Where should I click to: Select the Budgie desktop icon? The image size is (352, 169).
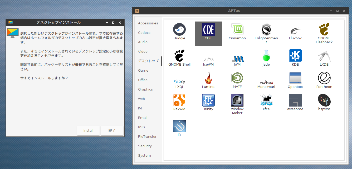(x=179, y=29)
